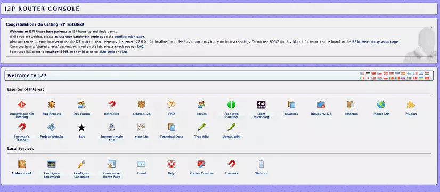440x192 pixels.
Task: Open the Addressbook icon
Action: 22,164
